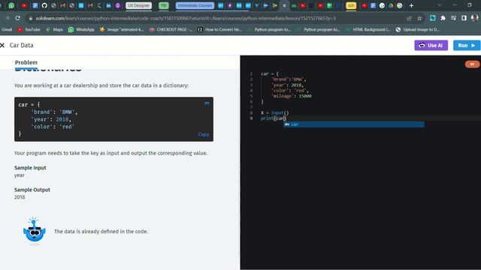Close the active Sololearn tab
481x270 pixels.
(284, 5)
